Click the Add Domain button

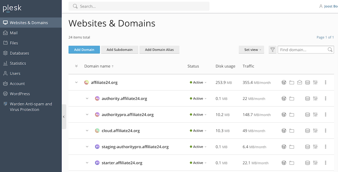pyautogui.click(x=84, y=50)
